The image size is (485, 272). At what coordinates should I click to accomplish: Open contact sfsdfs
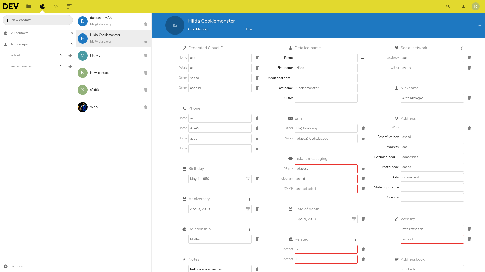(113, 90)
